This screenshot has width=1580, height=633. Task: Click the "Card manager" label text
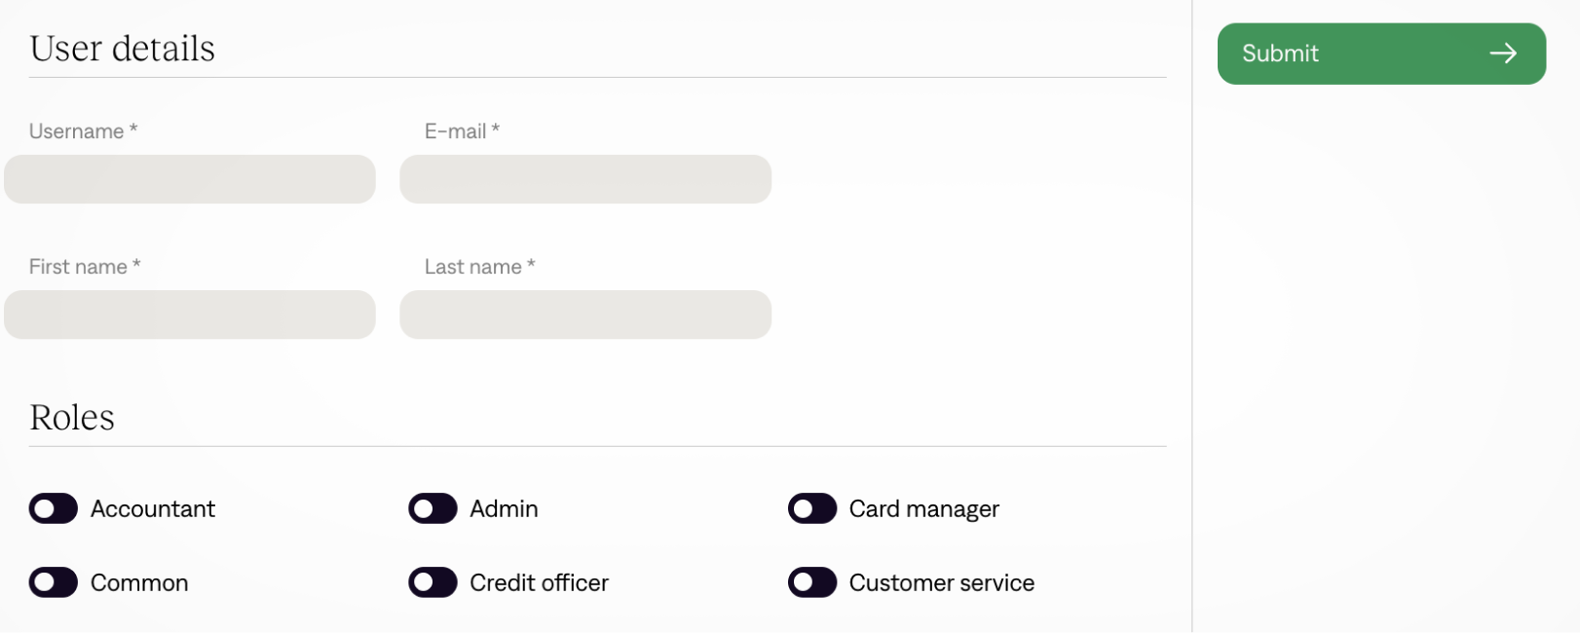click(923, 508)
